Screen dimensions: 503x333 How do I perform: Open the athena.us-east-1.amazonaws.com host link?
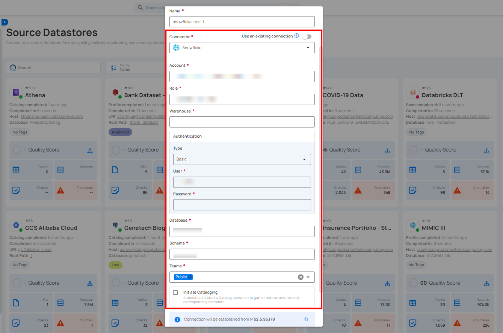point(52,117)
